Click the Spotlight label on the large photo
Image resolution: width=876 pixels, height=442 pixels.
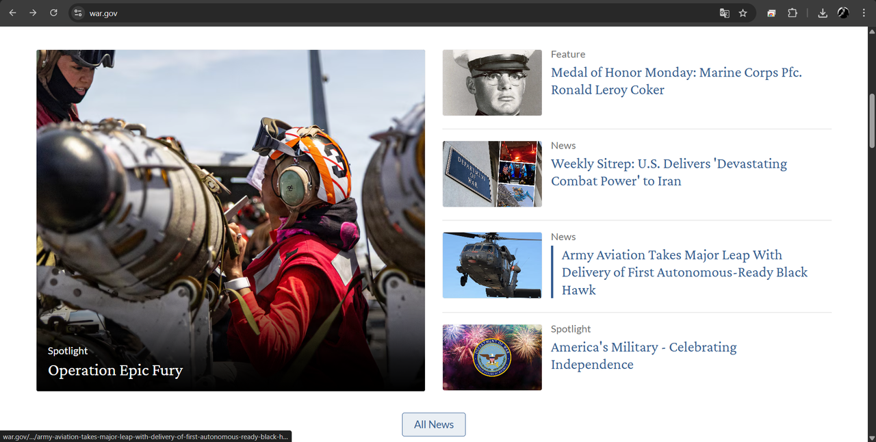tap(68, 351)
